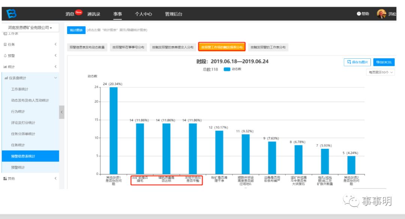Switch to the 通讯录 top menu

(93, 14)
